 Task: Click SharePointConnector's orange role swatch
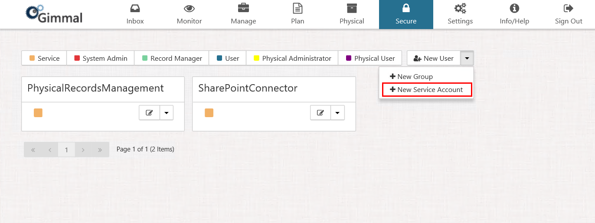pyautogui.click(x=209, y=113)
